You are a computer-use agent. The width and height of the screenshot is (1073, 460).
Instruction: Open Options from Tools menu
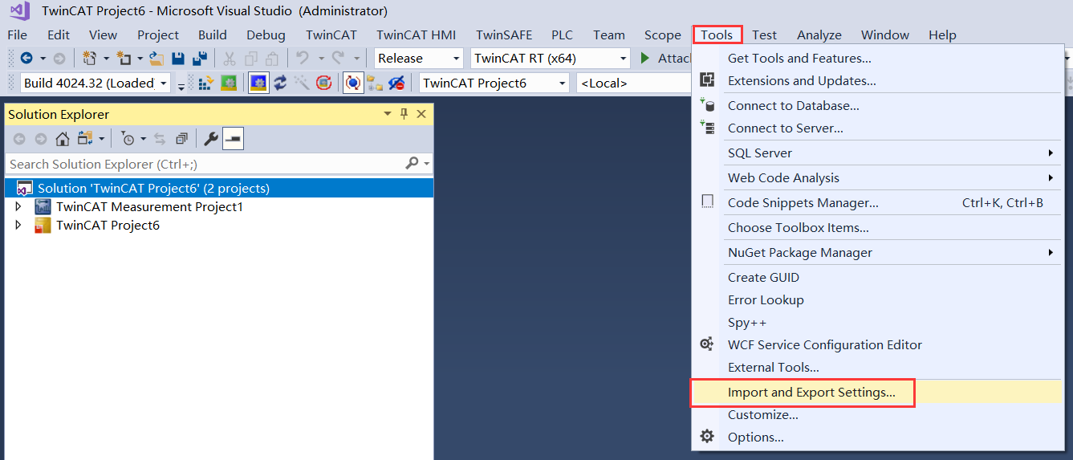pos(876,437)
